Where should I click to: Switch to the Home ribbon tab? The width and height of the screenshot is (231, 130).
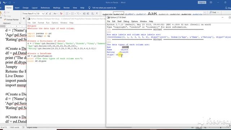click(9, 8)
